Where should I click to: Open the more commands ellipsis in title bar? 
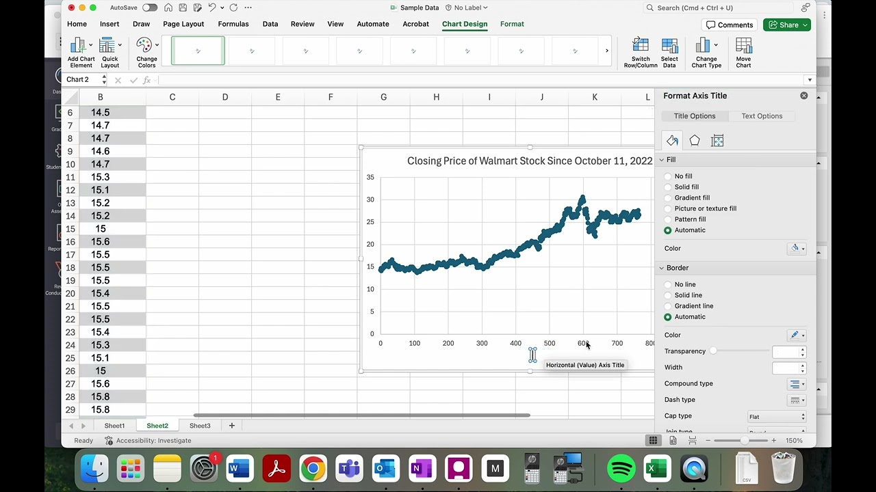pos(248,8)
